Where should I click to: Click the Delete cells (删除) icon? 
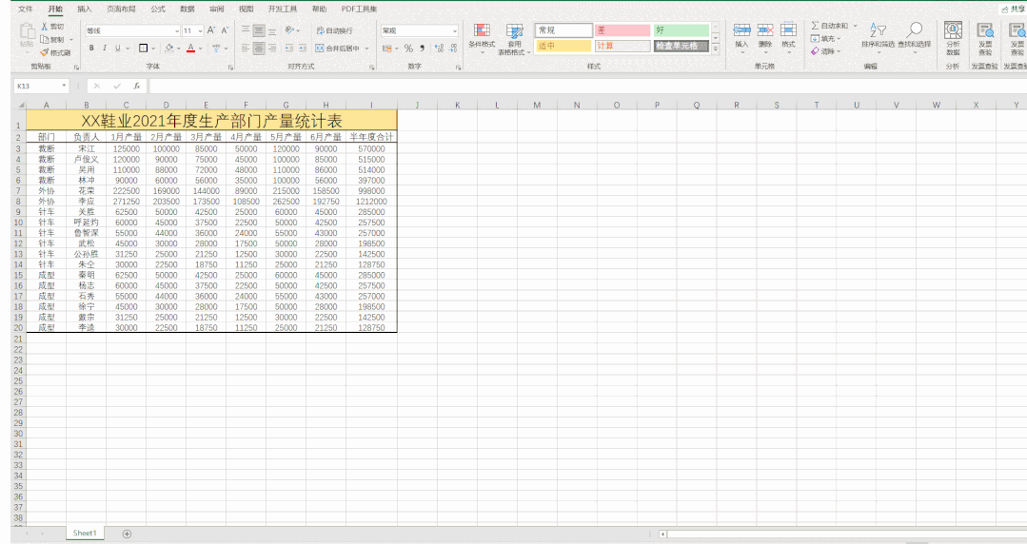click(765, 30)
